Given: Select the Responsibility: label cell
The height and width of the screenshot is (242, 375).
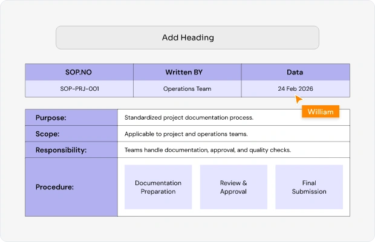Looking at the screenshot, I should 71,149.
